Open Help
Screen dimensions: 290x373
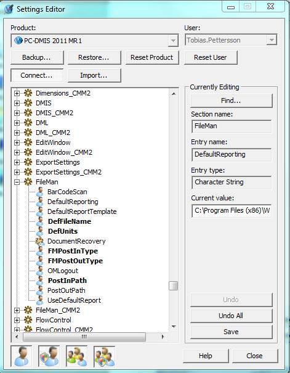(206, 356)
